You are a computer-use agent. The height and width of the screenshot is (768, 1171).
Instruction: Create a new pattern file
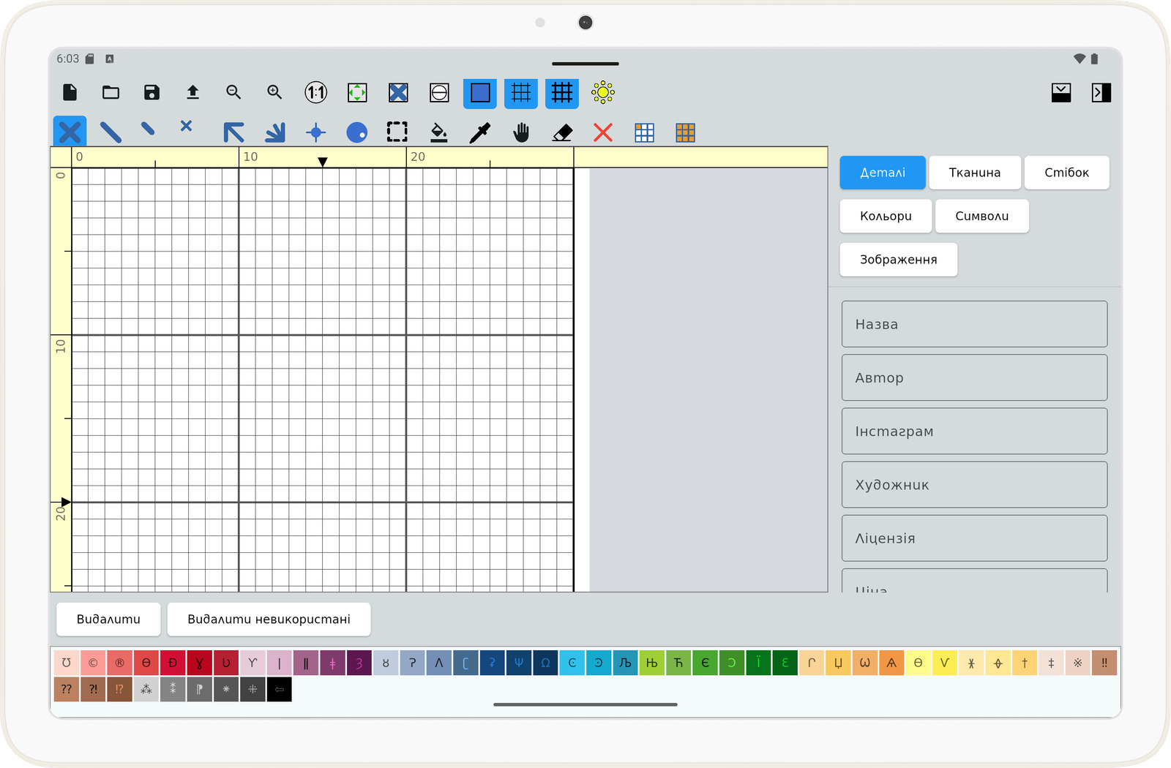coord(70,92)
